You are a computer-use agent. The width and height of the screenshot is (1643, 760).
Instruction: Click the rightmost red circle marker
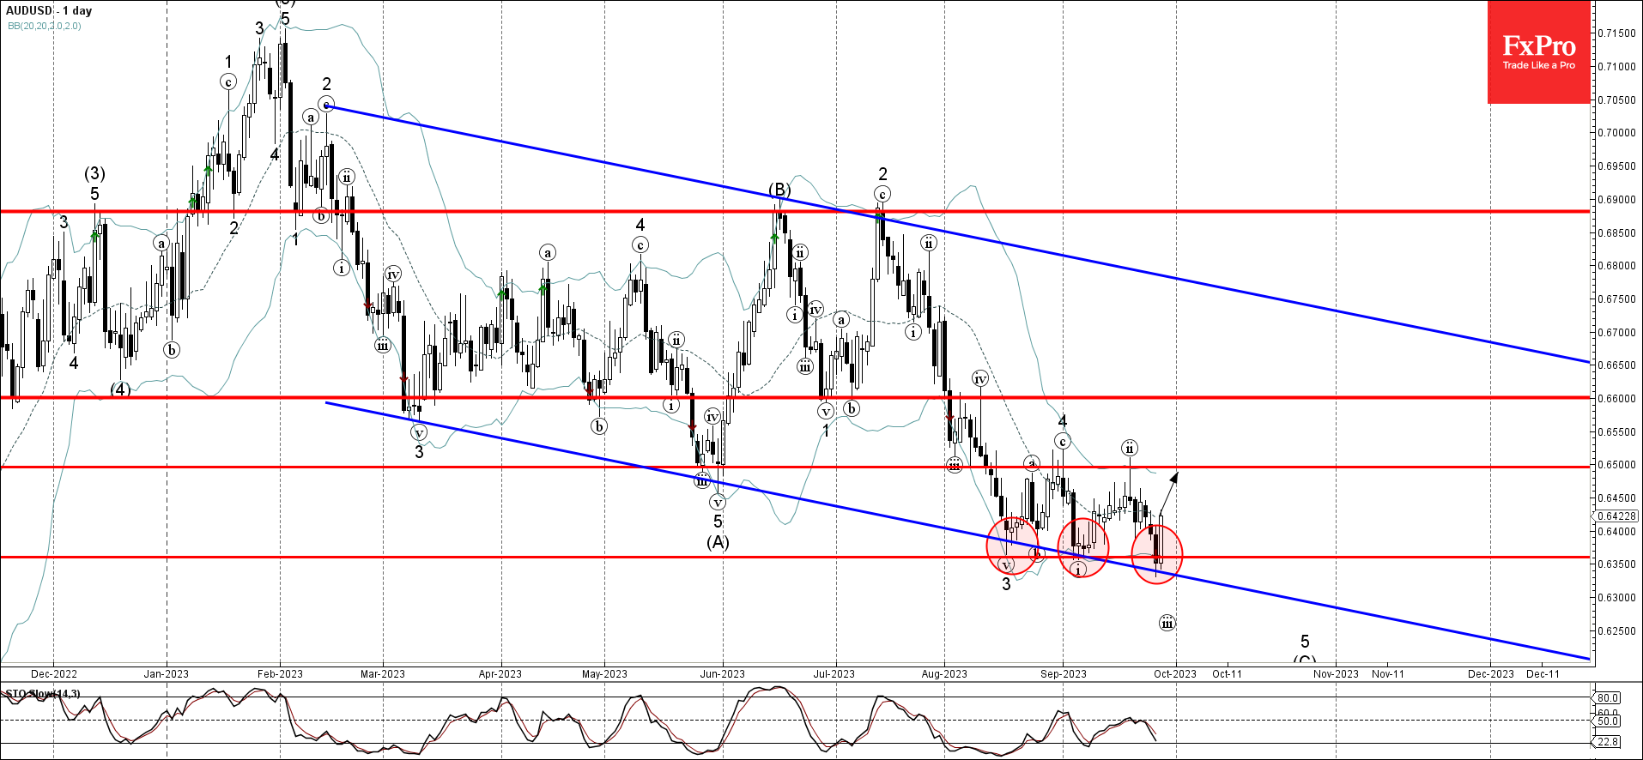[1157, 555]
